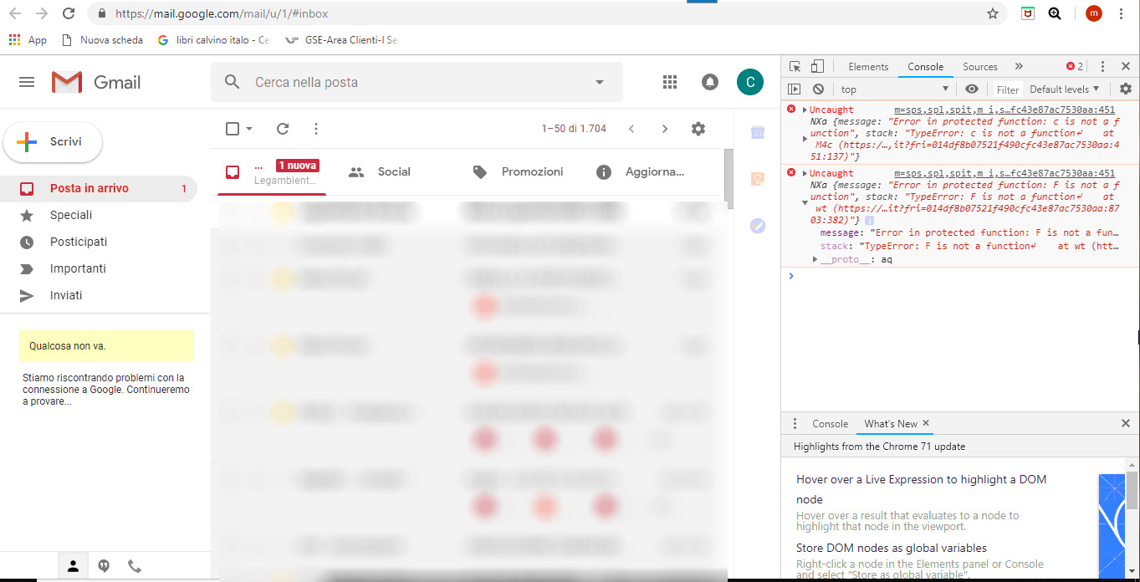
Task: Toggle the DevTools device toolbar icon
Action: click(817, 67)
